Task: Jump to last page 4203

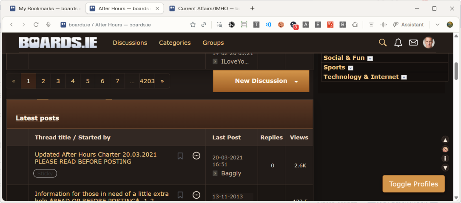Action: click(x=147, y=81)
